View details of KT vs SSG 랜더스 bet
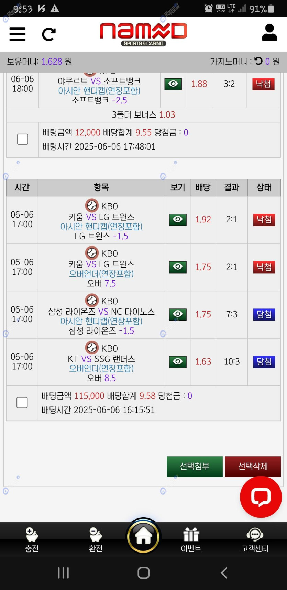Viewport: 287px width, 590px height. pyautogui.click(x=178, y=361)
